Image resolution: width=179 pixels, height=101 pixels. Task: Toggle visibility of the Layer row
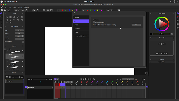pyautogui.click(x=29, y=87)
